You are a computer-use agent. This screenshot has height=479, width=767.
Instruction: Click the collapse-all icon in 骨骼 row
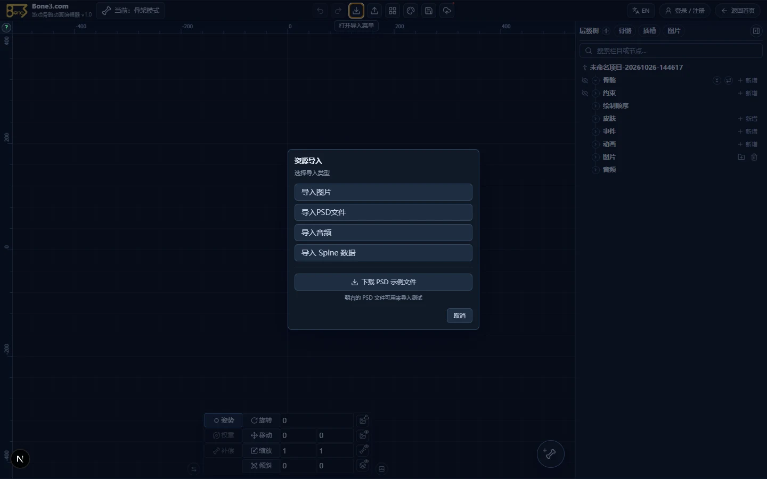pos(717,80)
